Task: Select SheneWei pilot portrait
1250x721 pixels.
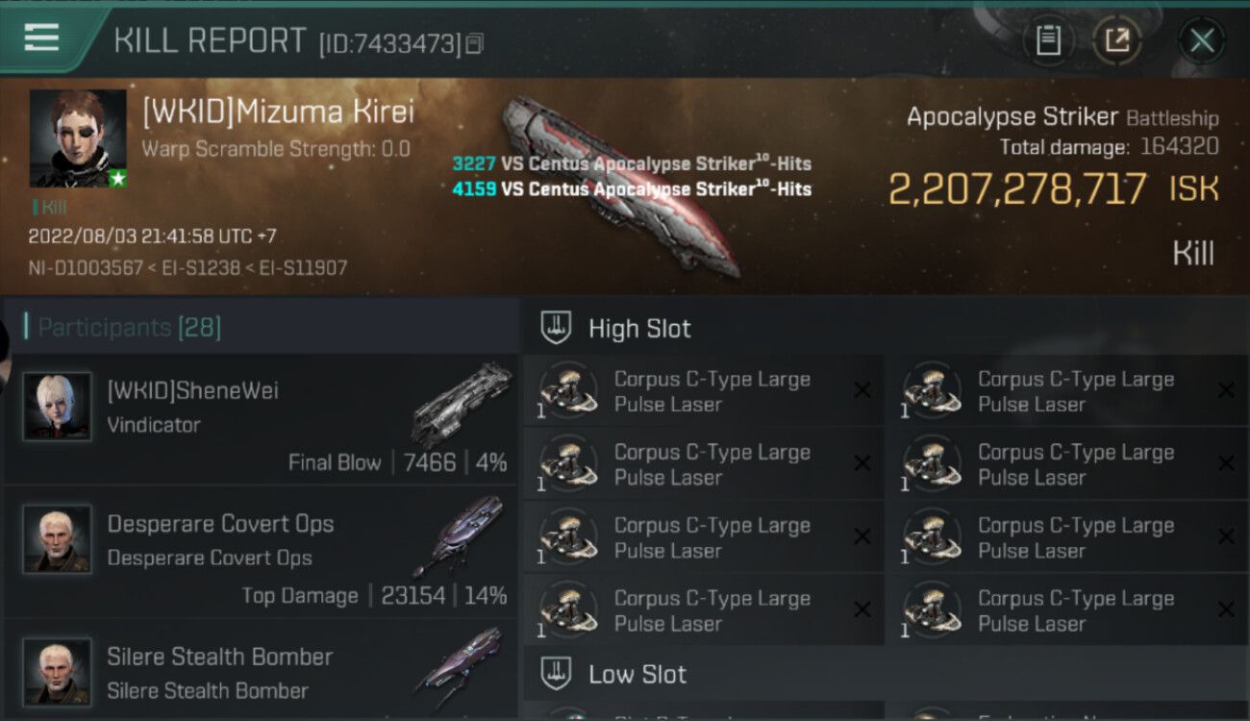Action: tap(58, 407)
